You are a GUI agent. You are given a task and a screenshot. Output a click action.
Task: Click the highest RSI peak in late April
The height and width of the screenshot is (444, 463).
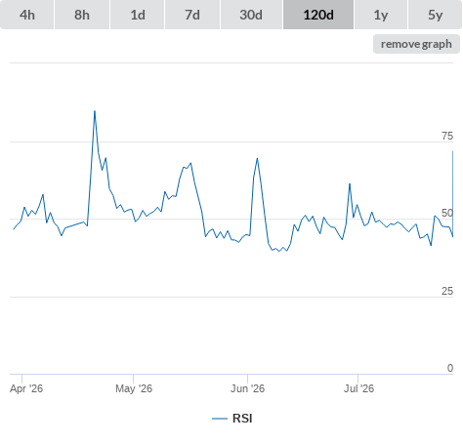[x=95, y=111]
